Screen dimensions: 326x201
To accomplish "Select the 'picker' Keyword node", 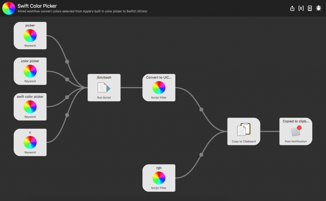I will click(30, 36).
